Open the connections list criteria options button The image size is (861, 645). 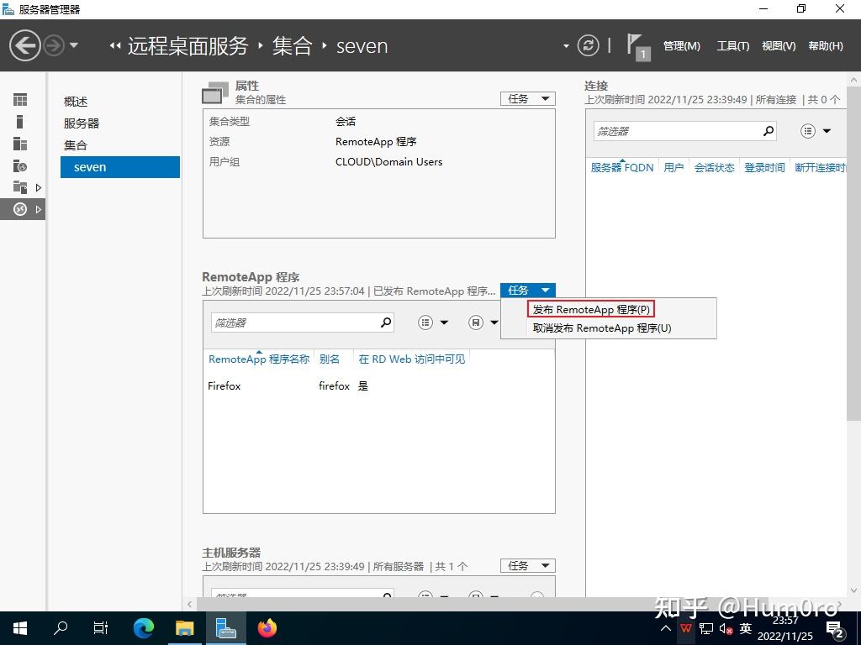tap(808, 131)
